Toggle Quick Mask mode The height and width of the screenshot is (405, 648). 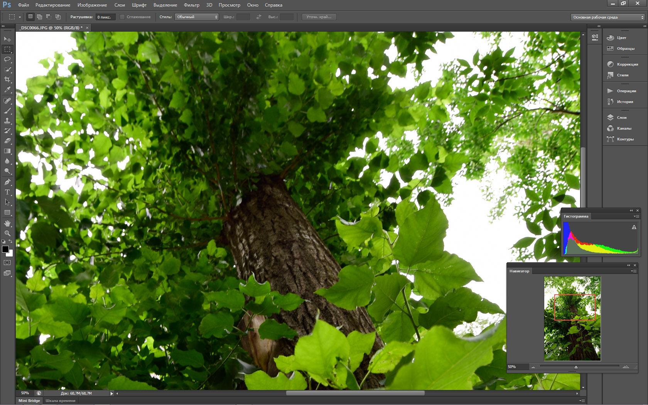[x=7, y=263]
